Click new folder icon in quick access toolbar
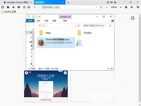The height and width of the screenshot is (106, 141). pos(37,17)
